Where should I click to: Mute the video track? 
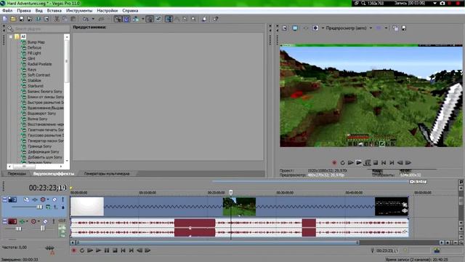pyautogui.click(x=54, y=199)
